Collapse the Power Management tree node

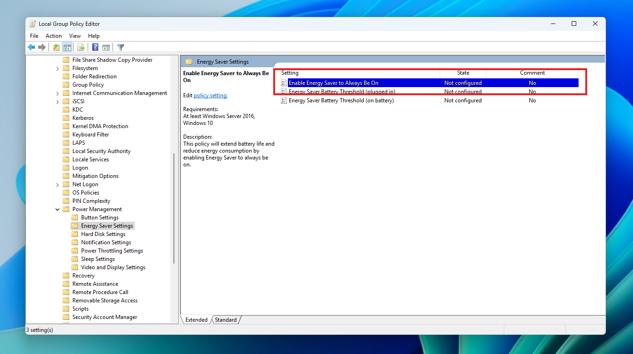pyautogui.click(x=57, y=209)
